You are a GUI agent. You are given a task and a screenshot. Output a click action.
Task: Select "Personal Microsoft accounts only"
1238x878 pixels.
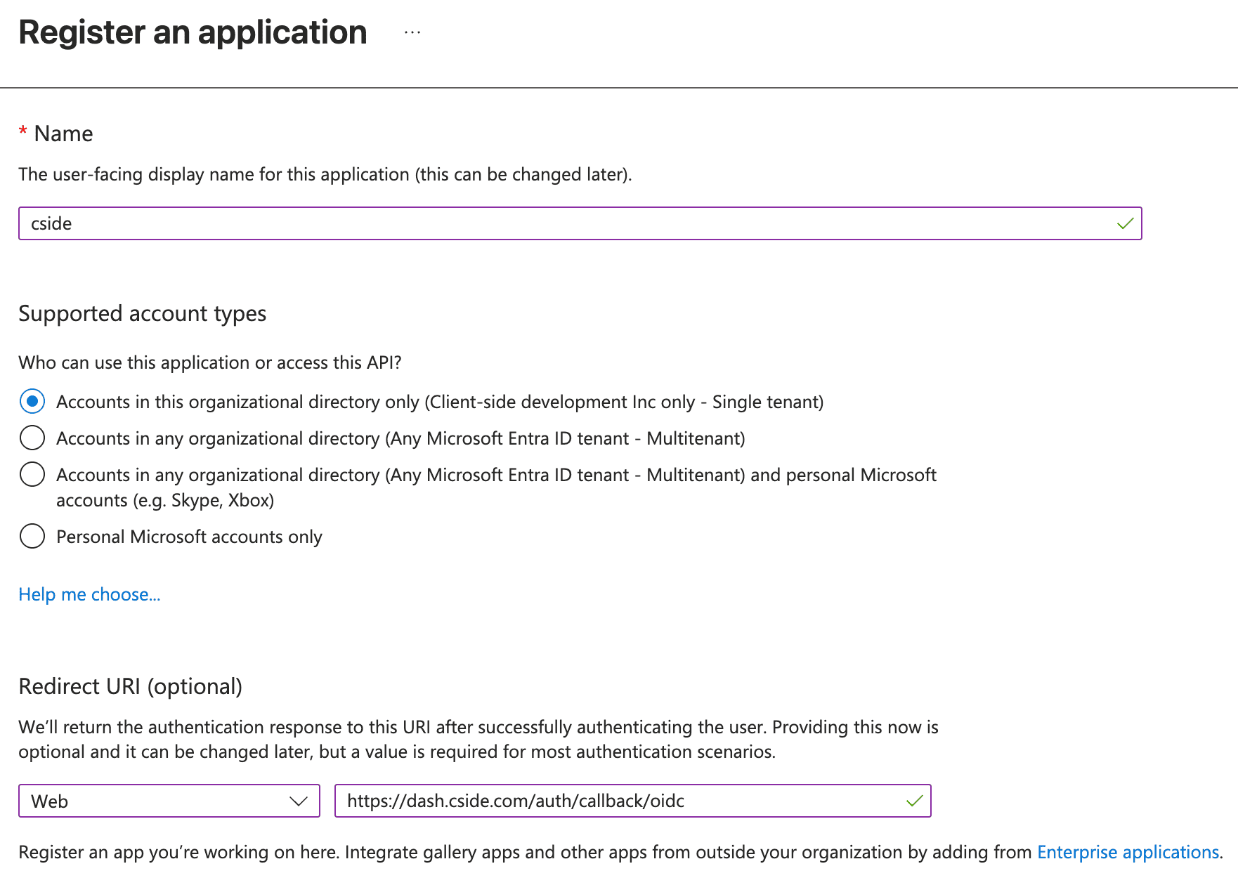[32, 536]
